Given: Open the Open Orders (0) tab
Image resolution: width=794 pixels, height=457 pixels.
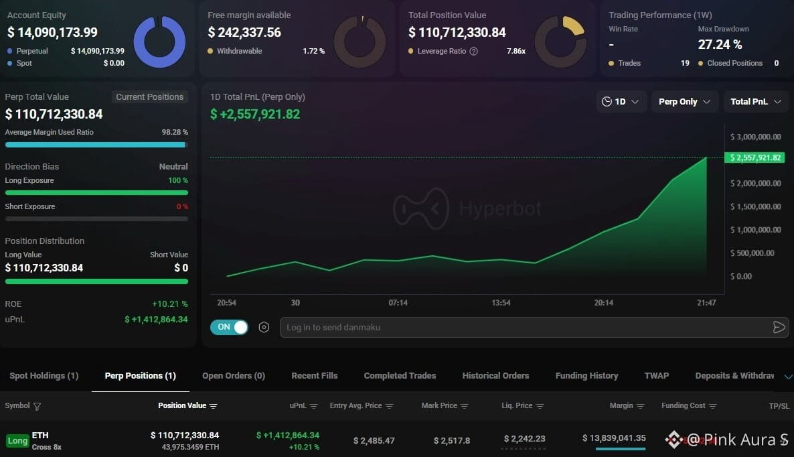Looking at the screenshot, I should (x=234, y=375).
